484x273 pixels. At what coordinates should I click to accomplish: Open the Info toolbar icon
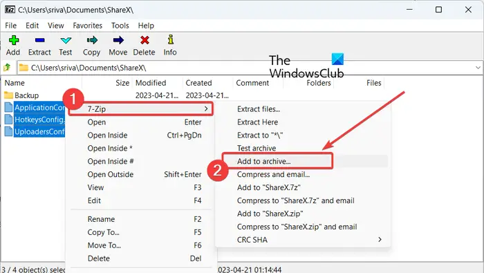point(170,40)
